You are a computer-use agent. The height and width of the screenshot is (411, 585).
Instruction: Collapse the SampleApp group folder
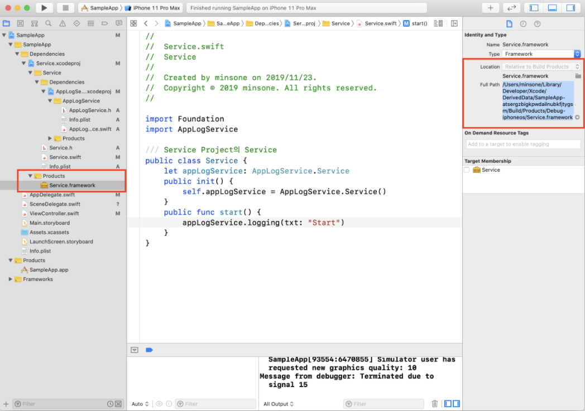(x=11, y=45)
